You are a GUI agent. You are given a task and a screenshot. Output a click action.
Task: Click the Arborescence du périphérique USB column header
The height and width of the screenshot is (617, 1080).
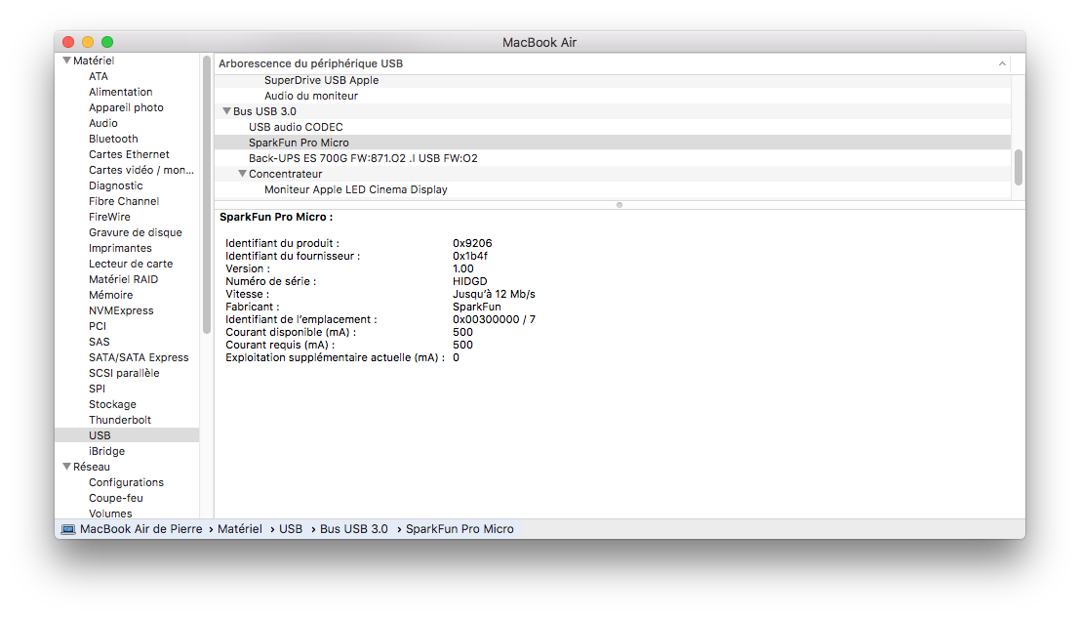pos(310,63)
